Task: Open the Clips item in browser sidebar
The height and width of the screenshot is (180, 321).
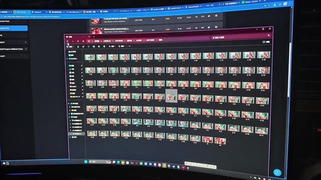Action: pos(14,28)
